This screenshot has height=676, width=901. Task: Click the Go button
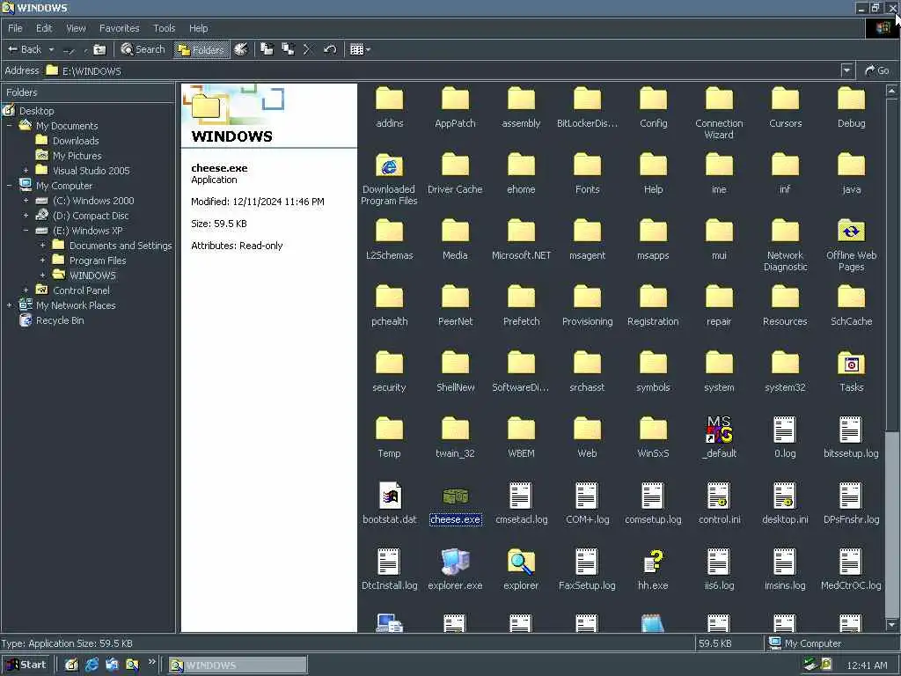click(x=877, y=70)
